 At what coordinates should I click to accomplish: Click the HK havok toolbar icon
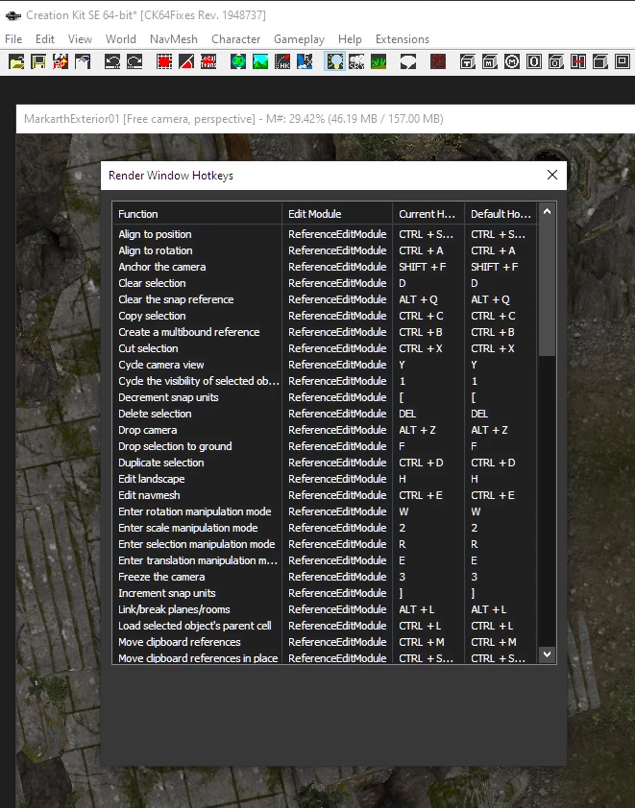pos(282,61)
